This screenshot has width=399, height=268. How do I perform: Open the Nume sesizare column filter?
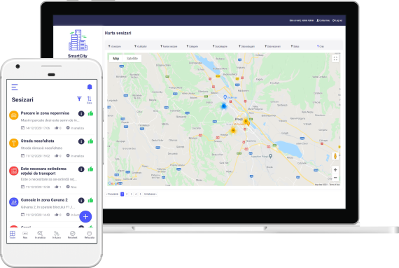[169, 46]
